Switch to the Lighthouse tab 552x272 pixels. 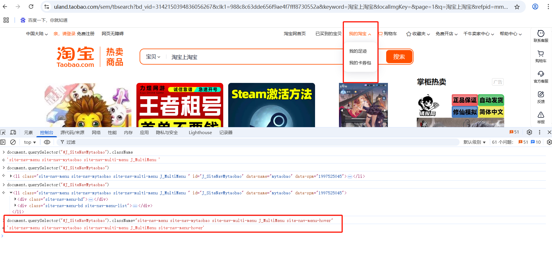[x=200, y=133]
